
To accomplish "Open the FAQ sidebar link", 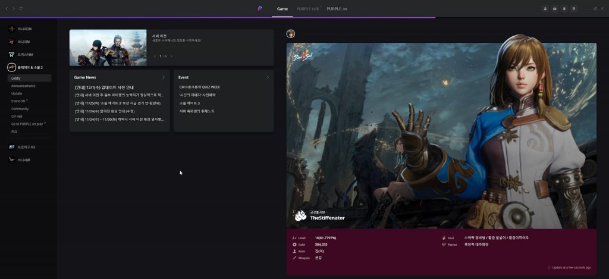I will [14, 131].
